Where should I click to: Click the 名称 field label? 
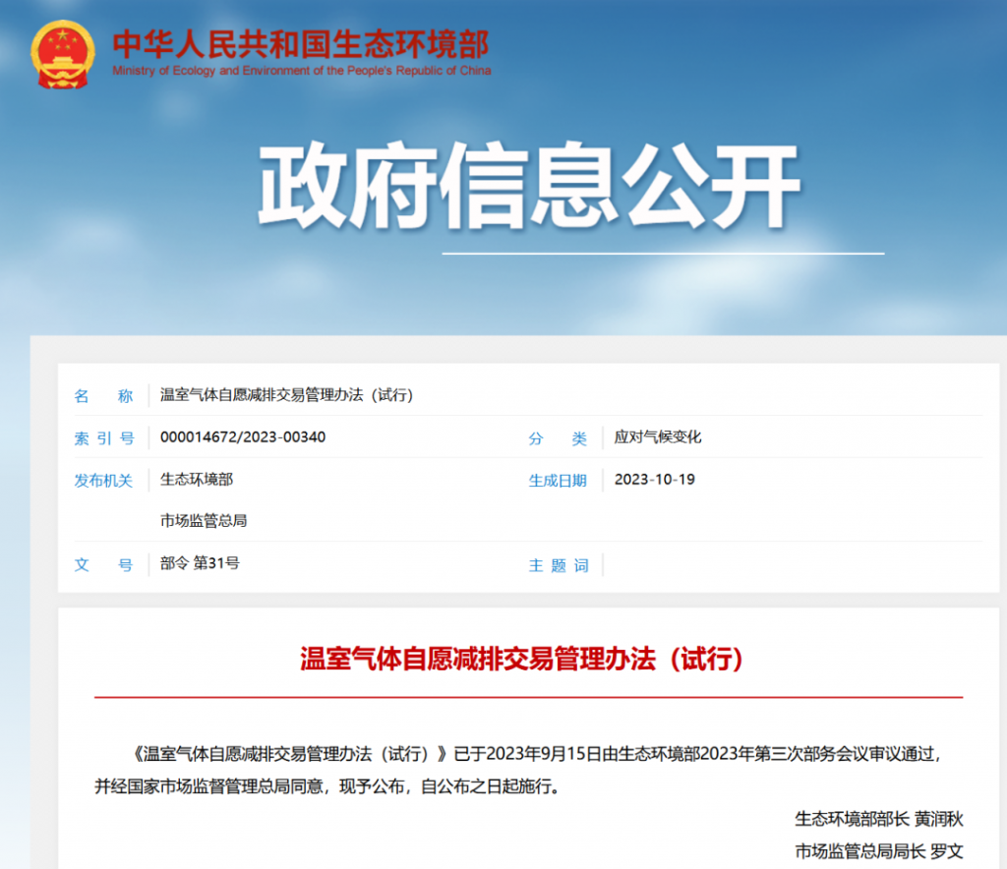(103, 396)
